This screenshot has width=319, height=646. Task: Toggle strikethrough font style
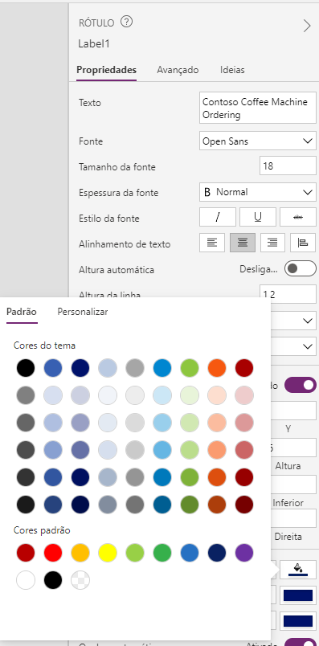297,218
